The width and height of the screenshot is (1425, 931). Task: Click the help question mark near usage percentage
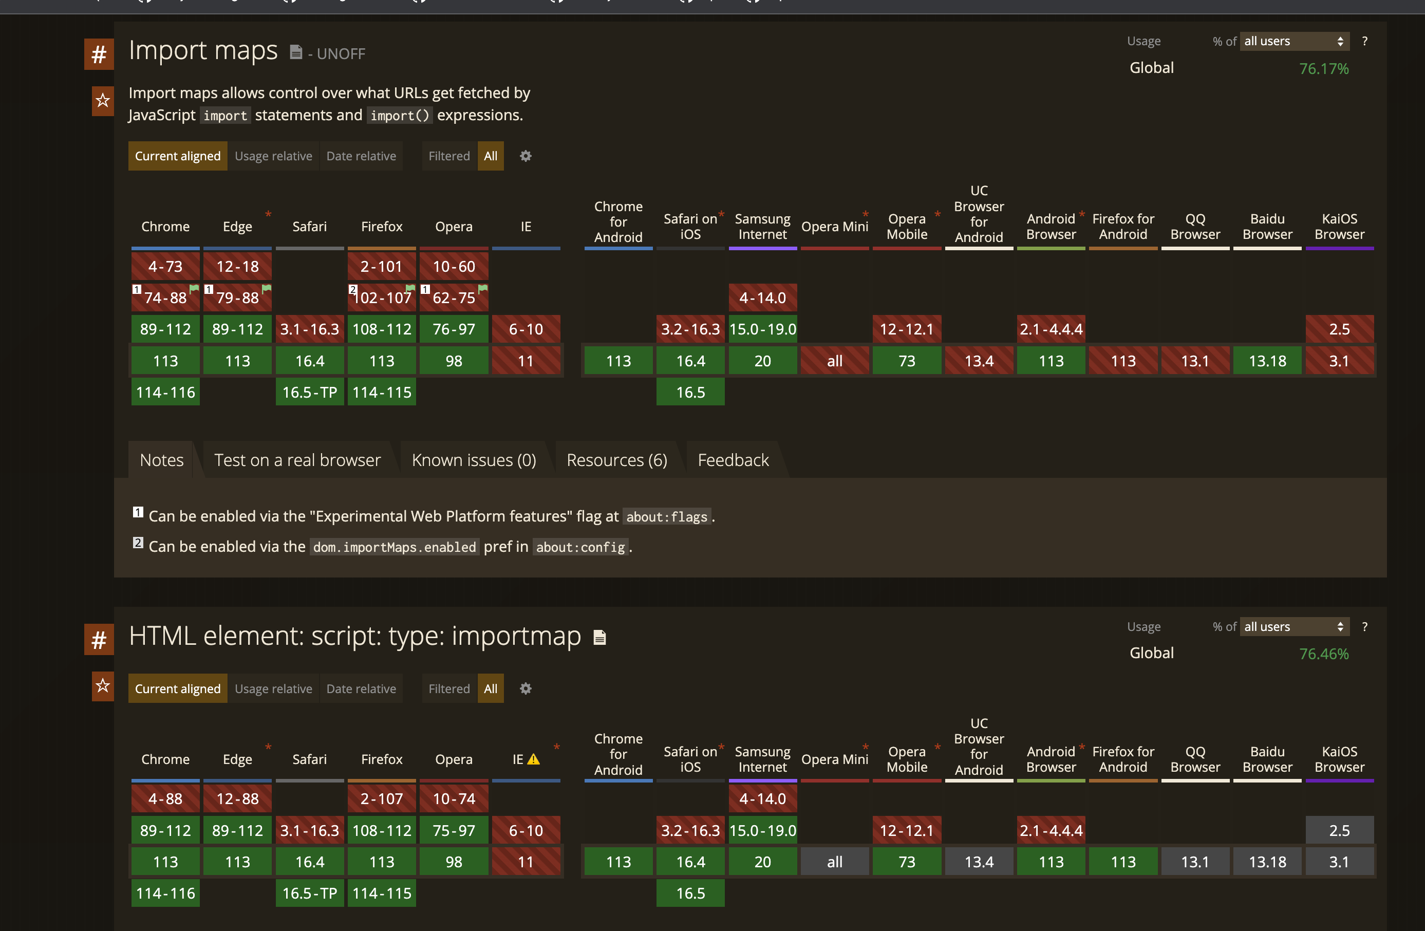1365,41
